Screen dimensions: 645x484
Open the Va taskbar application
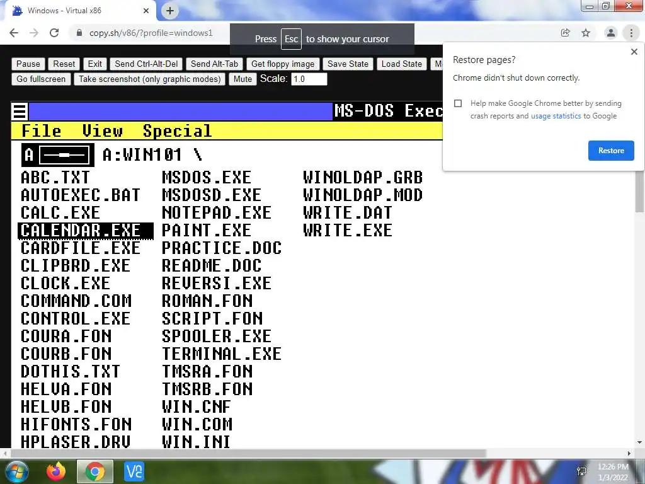click(134, 471)
